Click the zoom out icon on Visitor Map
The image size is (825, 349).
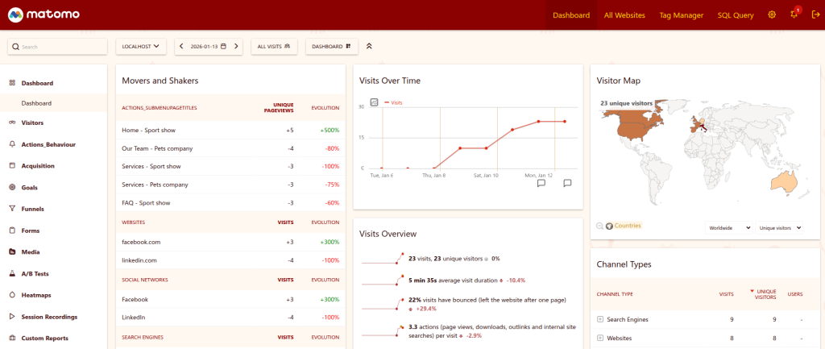pos(600,226)
